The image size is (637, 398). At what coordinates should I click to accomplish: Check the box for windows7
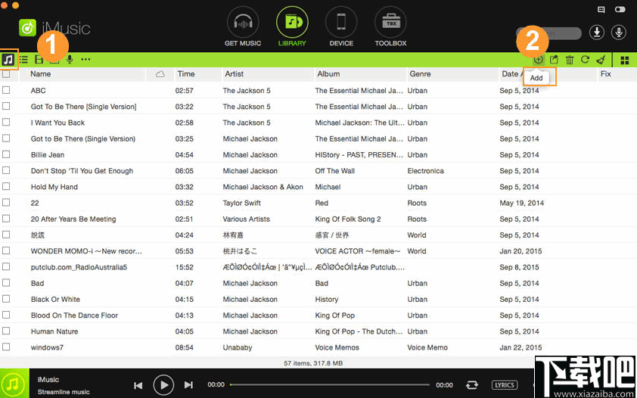click(6, 347)
